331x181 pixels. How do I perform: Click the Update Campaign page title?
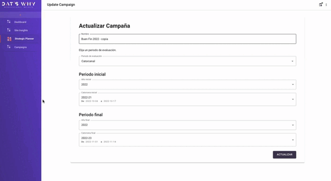[61, 4]
